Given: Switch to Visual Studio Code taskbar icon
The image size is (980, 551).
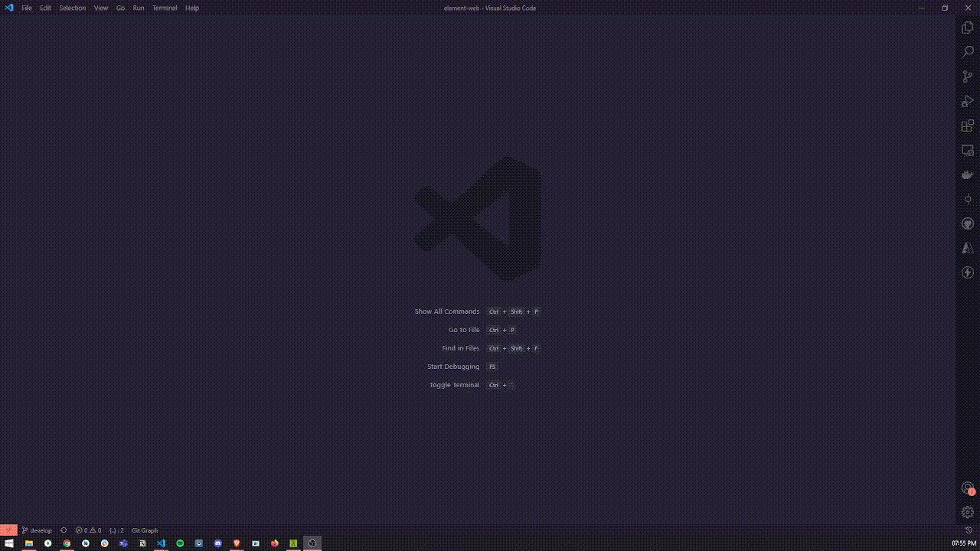Looking at the screenshot, I should click(161, 543).
